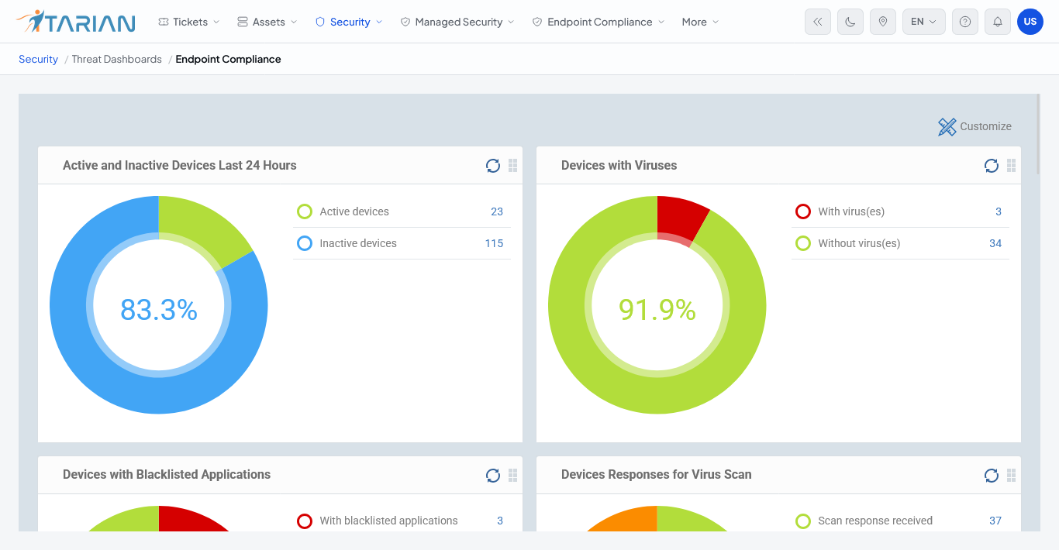The width and height of the screenshot is (1059, 550).
Task: Toggle With blacklisted applications legend marker
Action: 305,521
